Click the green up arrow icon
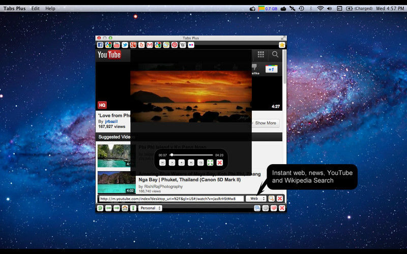 pyautogui.click(x=133, y=208)
